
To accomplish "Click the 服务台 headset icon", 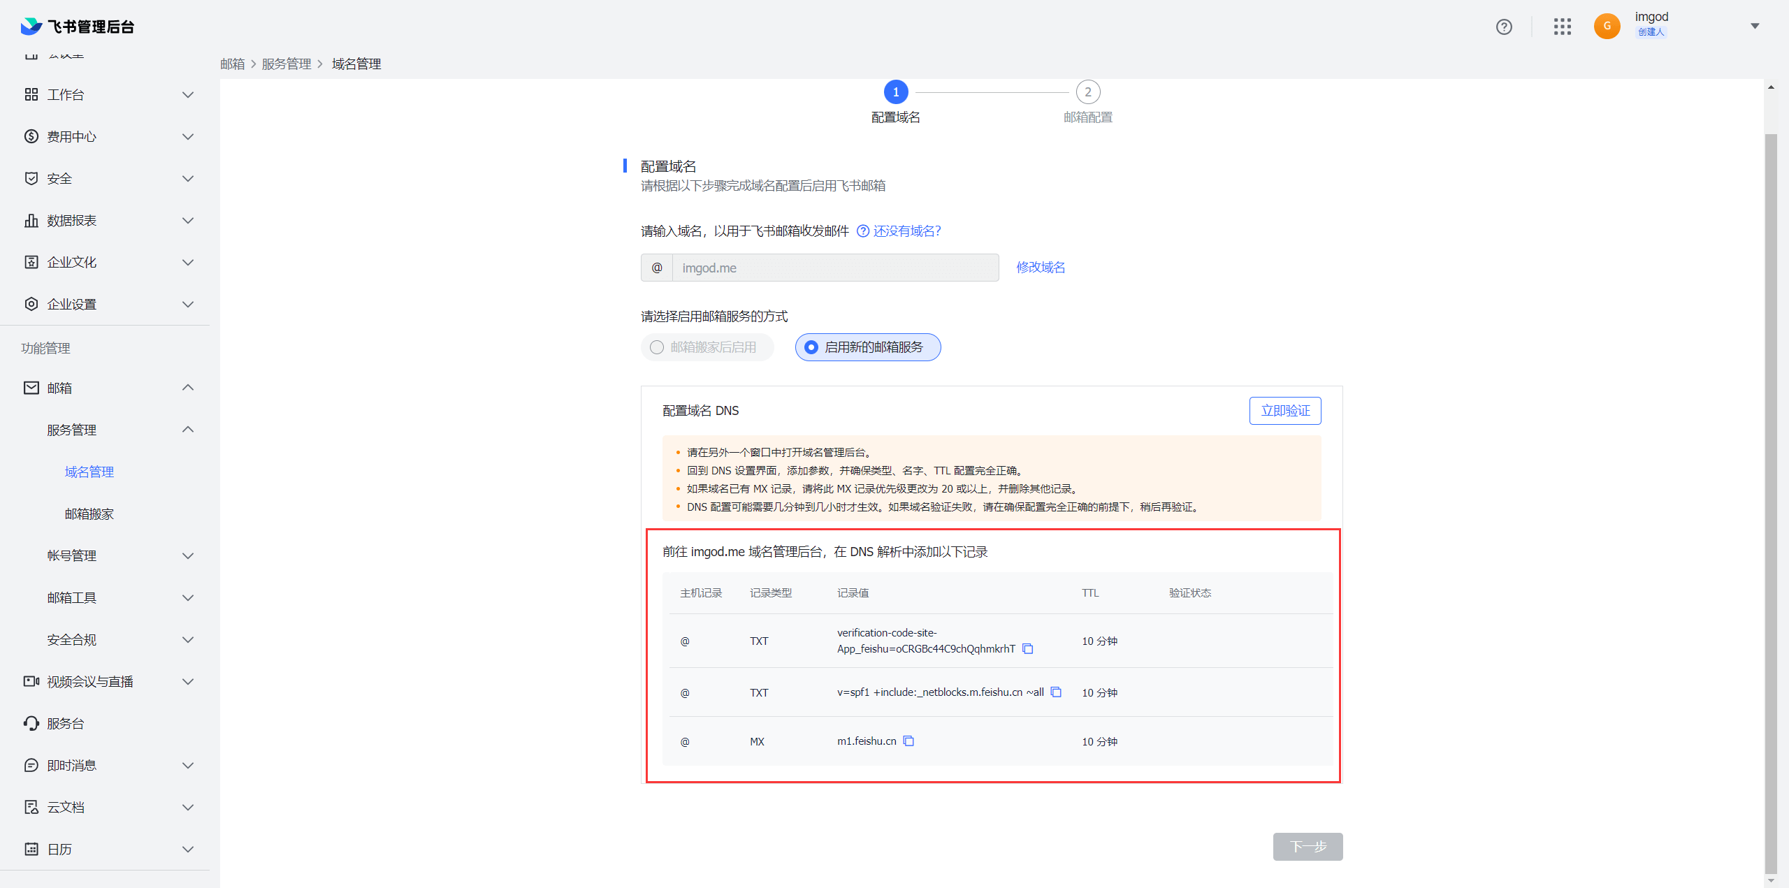I will pos(31,723).
